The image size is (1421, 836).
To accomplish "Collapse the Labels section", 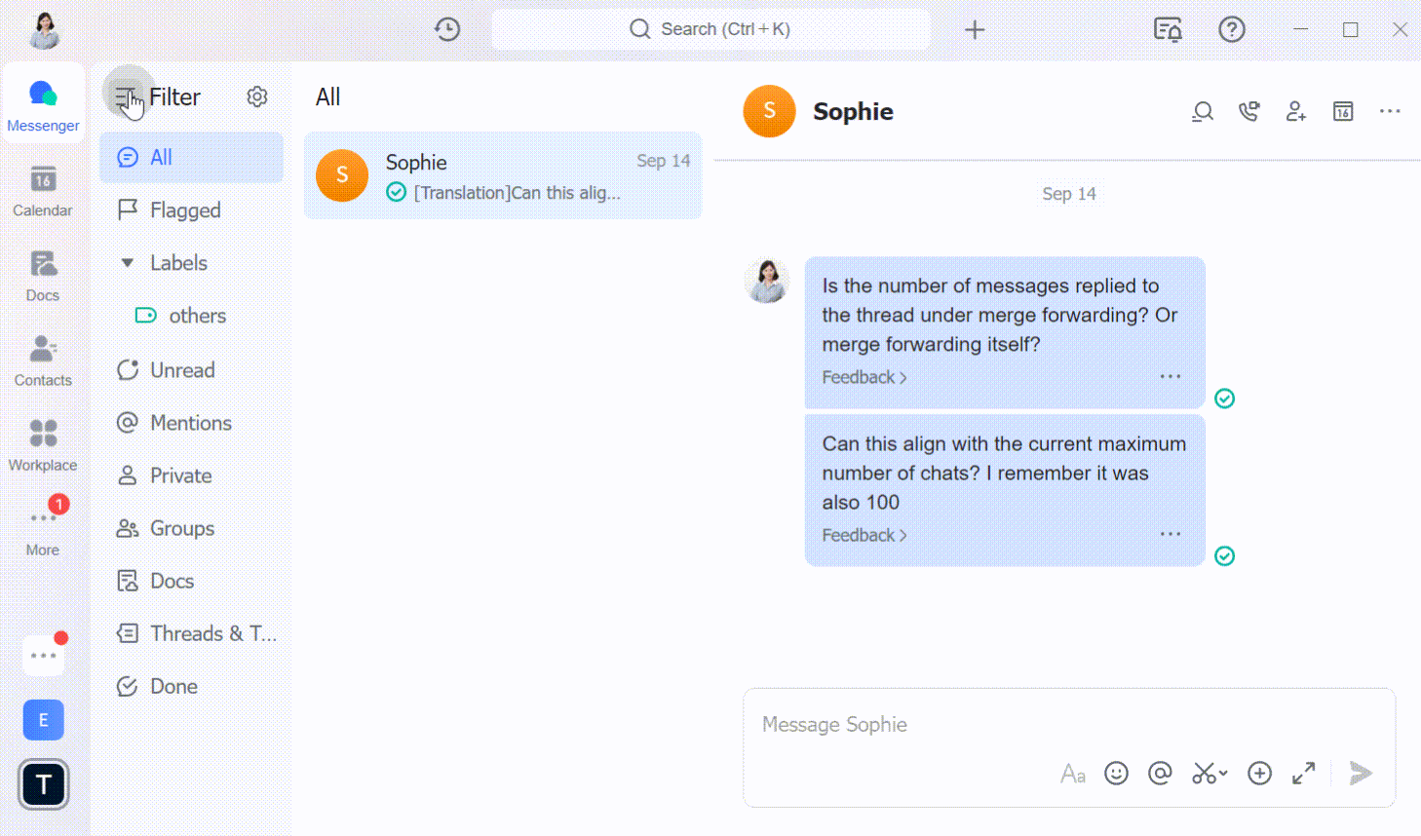I will coord(127,262).
